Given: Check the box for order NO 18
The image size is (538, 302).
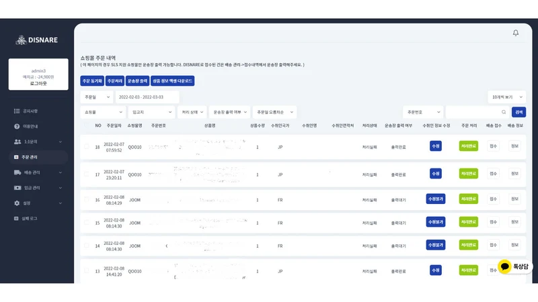Looking at the screenshot, I should pos(87,146).
